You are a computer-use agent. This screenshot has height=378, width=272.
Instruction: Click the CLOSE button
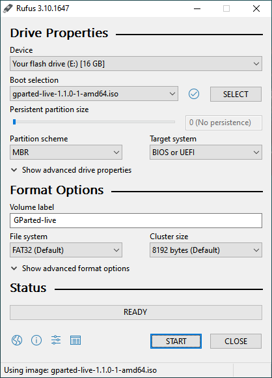click(236, 341)
